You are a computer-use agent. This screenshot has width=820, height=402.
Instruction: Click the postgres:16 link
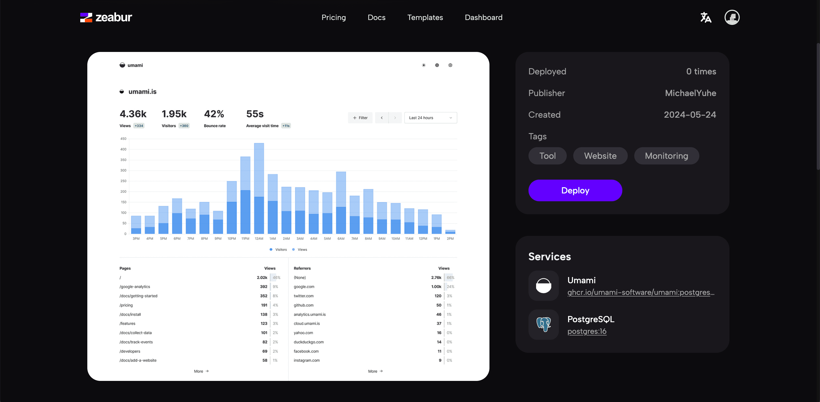587,331
